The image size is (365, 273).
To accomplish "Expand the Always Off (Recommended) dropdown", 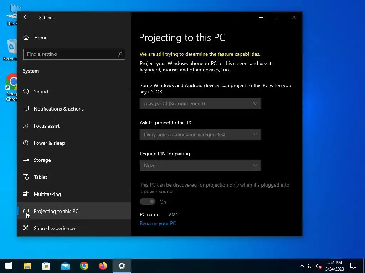I will (200, 103).
